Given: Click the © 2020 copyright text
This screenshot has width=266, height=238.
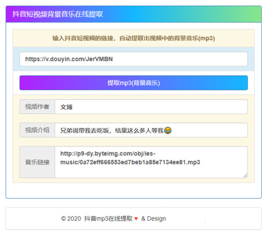Looking at the screenshot, I should [71, 219].
